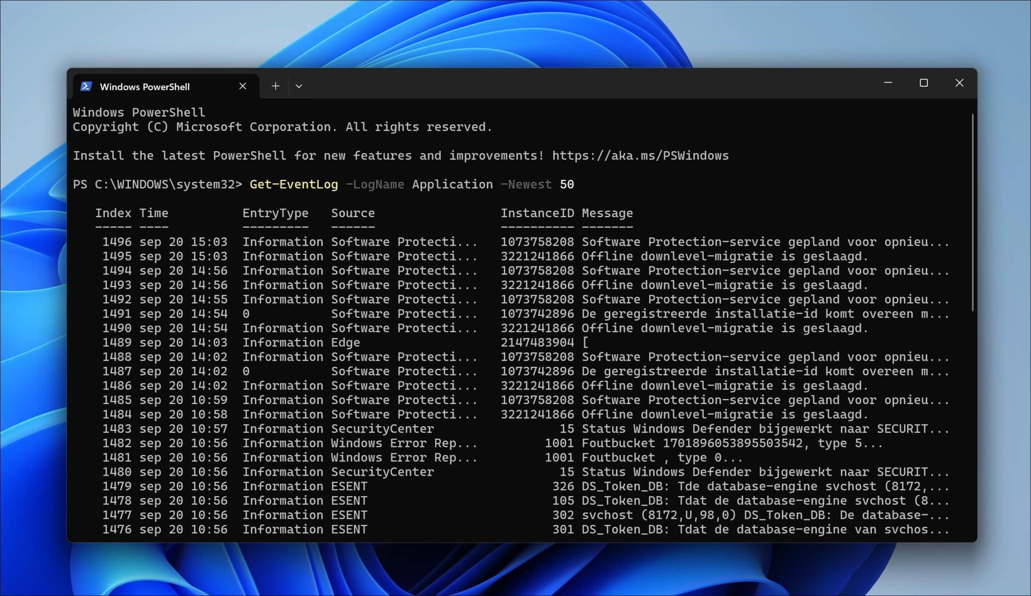Click InstanceID 302
This screenshot has height=596, width=1031.
click(x=563, y=515)
